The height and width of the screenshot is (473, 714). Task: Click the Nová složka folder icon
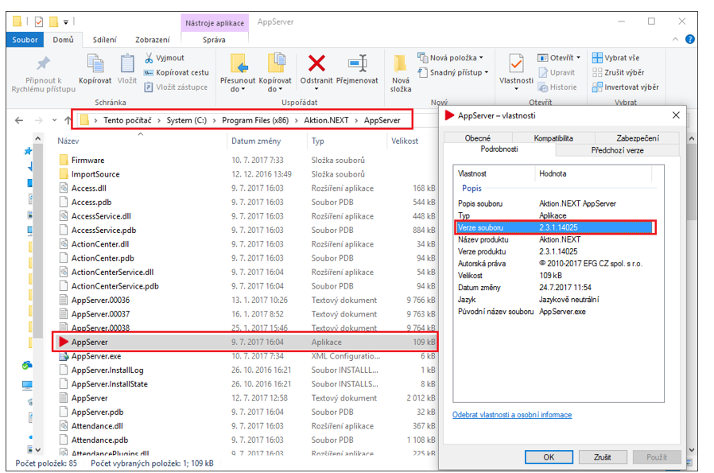click(401, 64)
